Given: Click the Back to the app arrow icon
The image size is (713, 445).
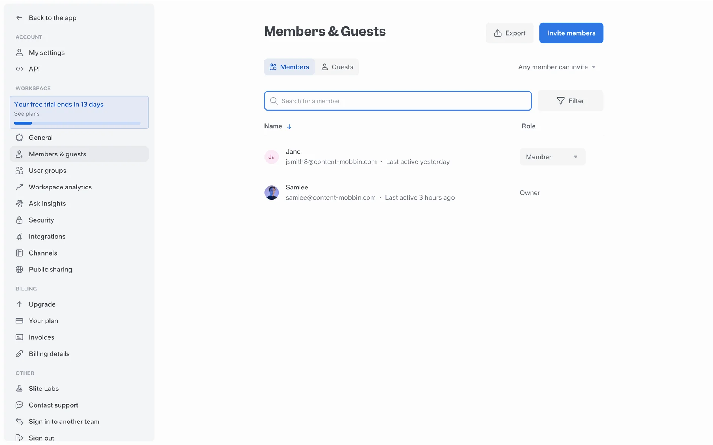Looking at the screenshot, I should tap(19, 18).
